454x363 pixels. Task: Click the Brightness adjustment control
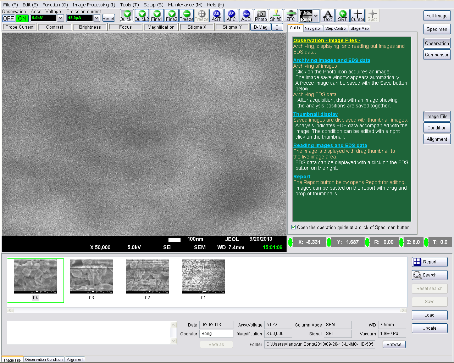click(x=90, y=27)
